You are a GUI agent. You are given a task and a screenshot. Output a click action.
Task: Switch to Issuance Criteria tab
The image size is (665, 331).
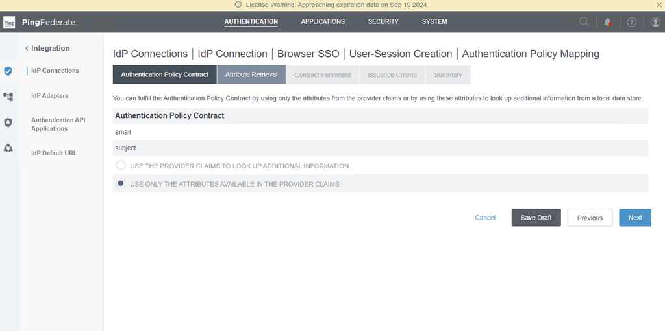(392, 75)
